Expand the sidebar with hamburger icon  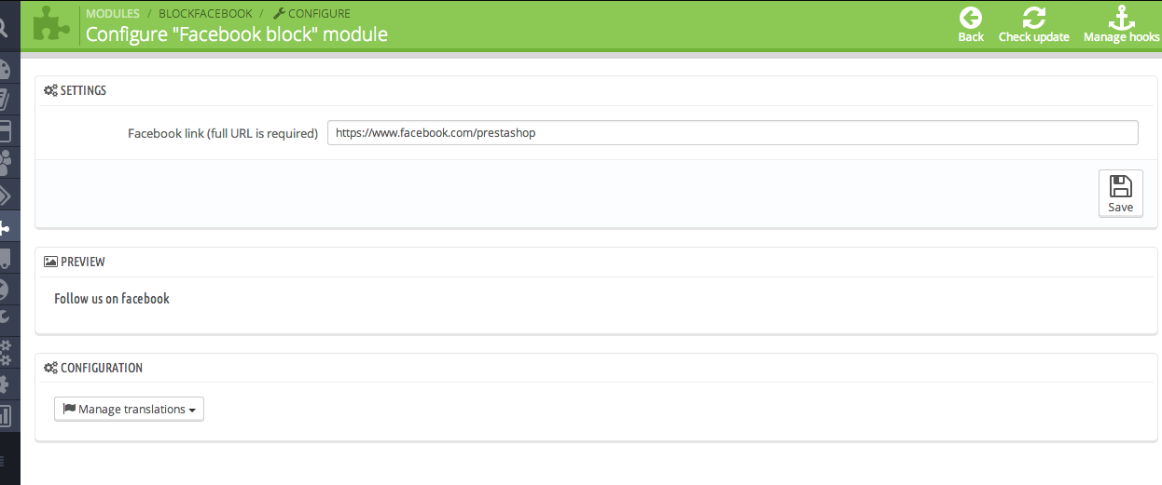pyautogui.click(x=5, y=460)
